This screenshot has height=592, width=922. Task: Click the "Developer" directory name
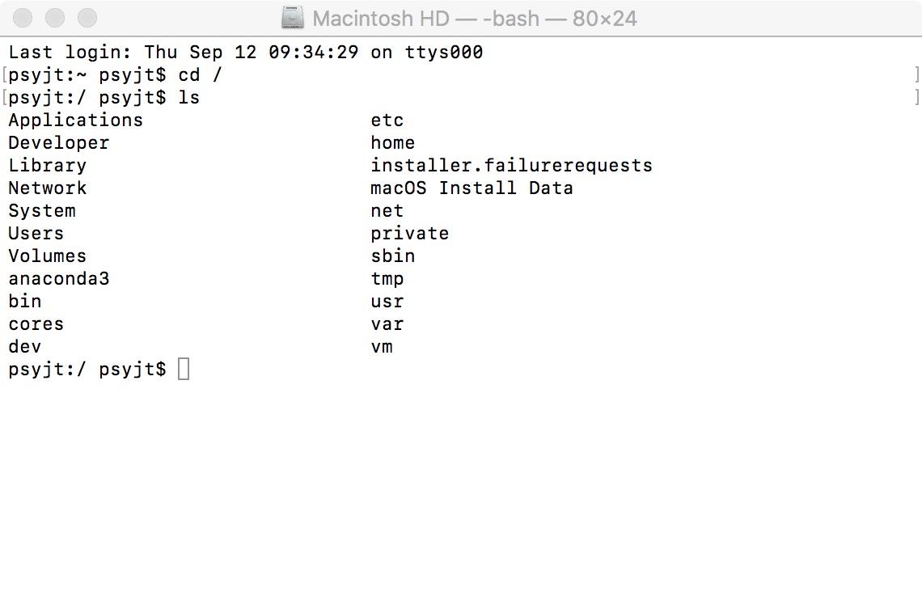[x=58, y=143]
